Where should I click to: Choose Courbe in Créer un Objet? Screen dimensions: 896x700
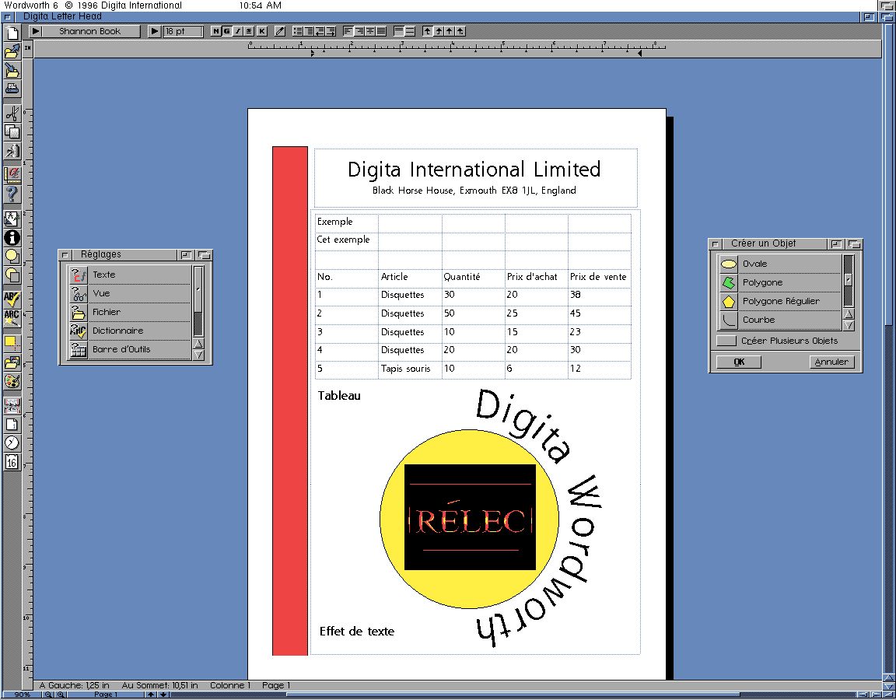coord(779,320)
